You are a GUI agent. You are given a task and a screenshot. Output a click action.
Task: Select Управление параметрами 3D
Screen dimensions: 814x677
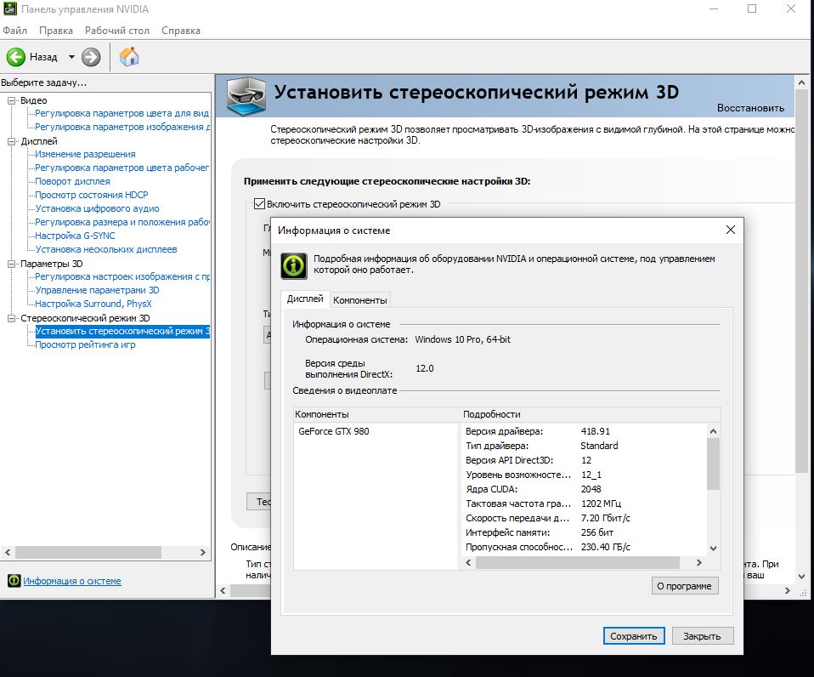click(97, 290)
